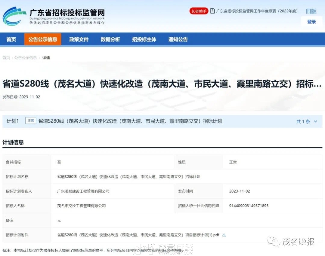Select the 计划1 plan title row

(x=130, y=121)
